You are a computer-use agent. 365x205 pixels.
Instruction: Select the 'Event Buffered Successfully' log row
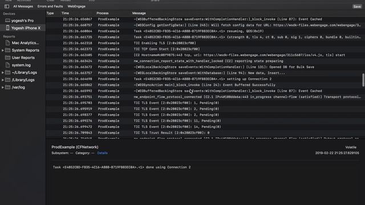(204, 85)
